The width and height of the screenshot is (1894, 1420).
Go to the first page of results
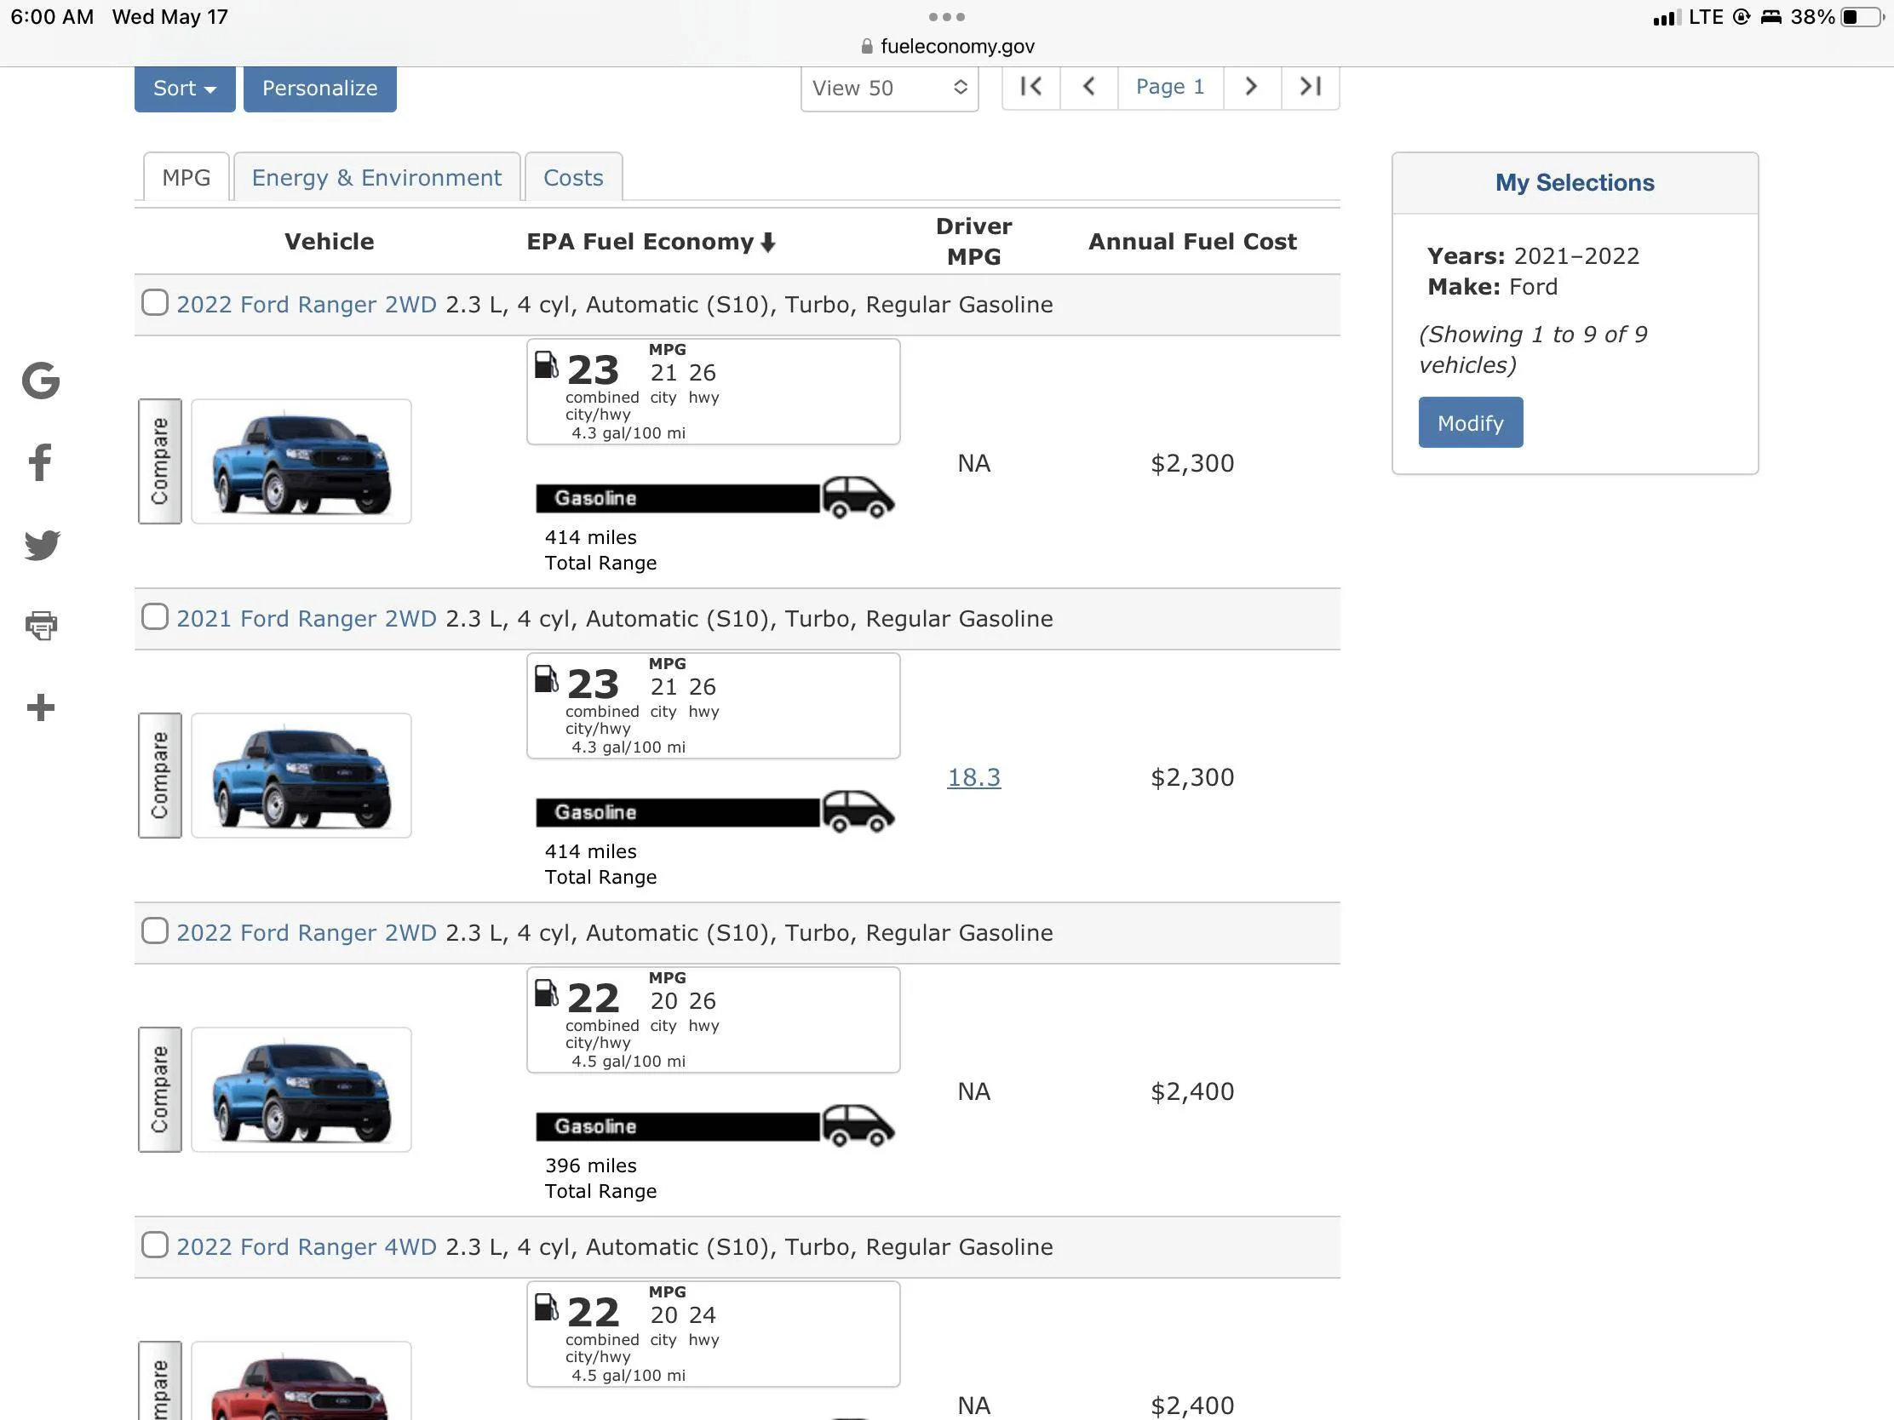[x=1031, y=87]
